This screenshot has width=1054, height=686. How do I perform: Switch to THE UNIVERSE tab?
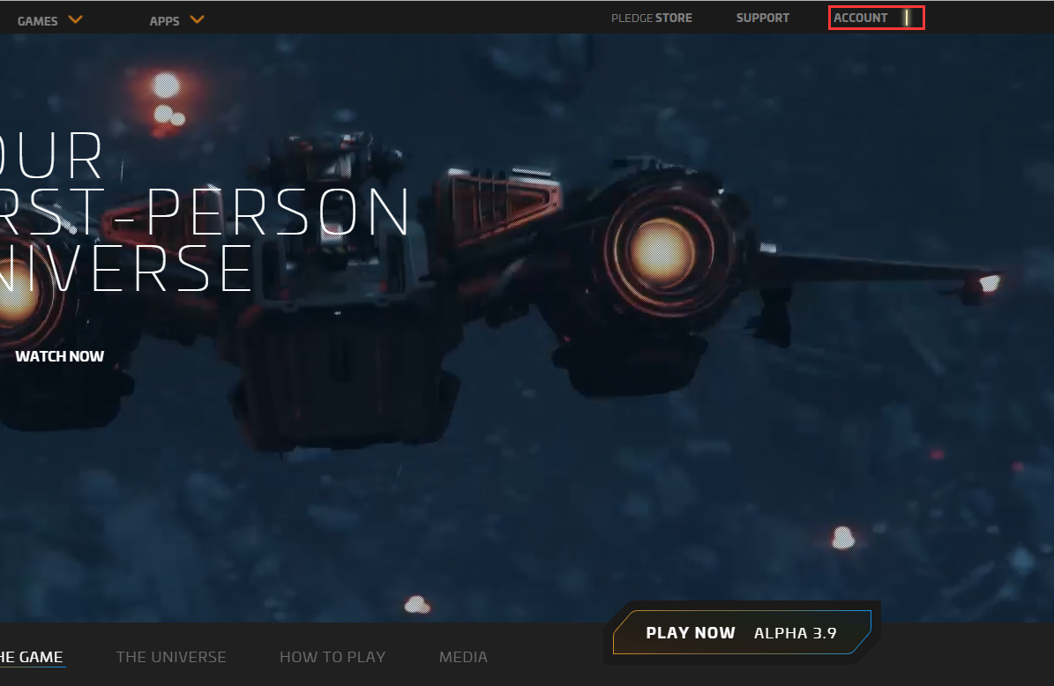tap(171, 657)
